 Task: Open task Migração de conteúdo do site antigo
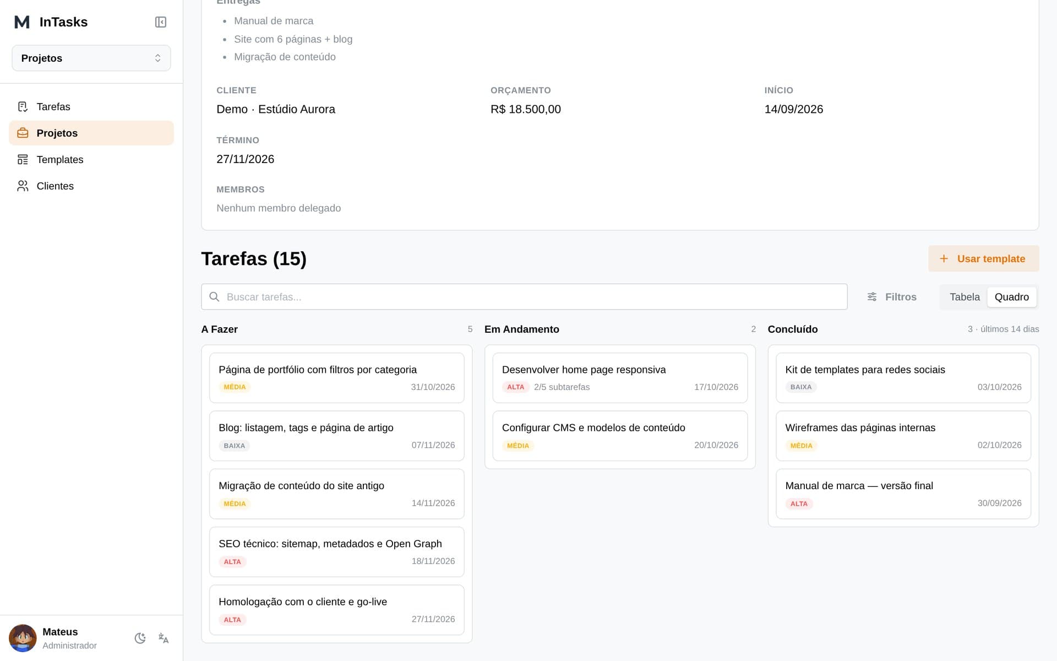336,494
